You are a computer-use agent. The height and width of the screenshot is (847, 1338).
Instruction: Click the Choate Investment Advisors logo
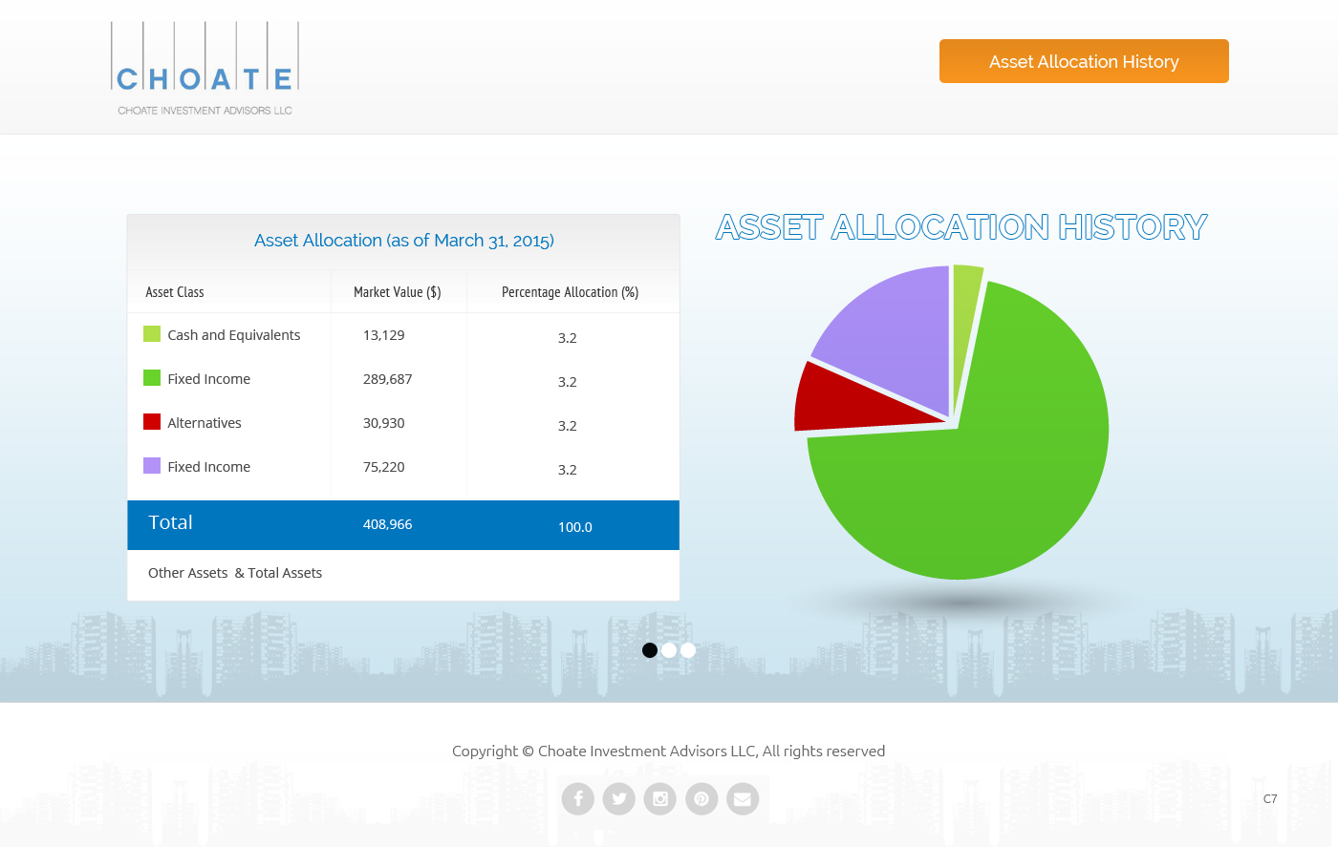(x=204, y=67)
